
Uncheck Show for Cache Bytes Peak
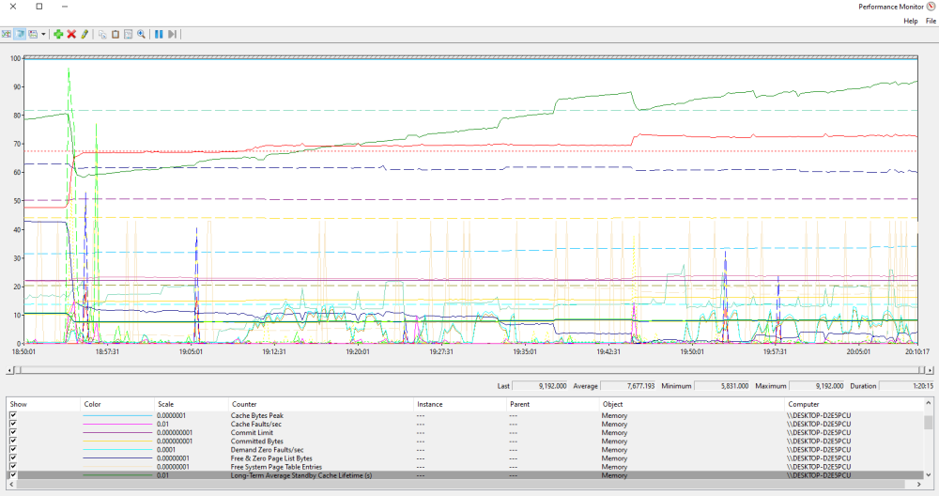(13, 415)
